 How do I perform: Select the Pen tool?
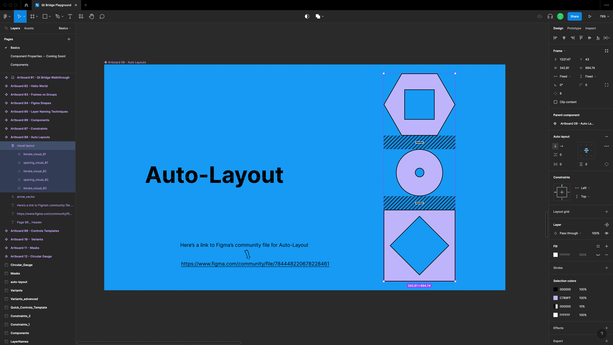(57, 17)
